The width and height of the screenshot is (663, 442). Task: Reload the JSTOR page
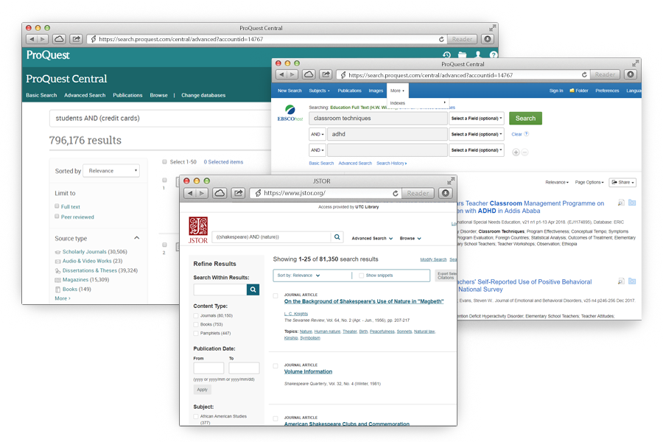(396, 193)
